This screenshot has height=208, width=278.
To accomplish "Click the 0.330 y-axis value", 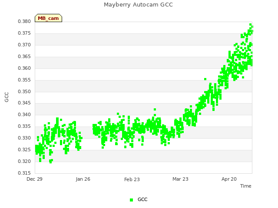I will 24,138.
